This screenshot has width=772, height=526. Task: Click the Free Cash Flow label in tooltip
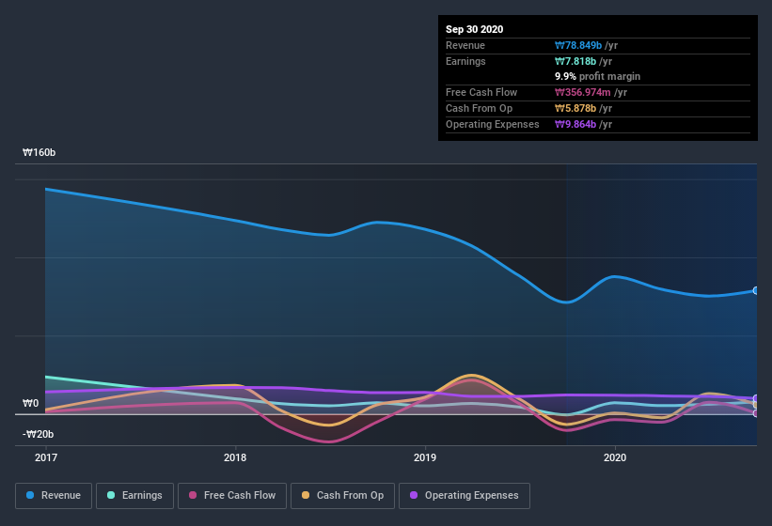(x=481, y=92)
